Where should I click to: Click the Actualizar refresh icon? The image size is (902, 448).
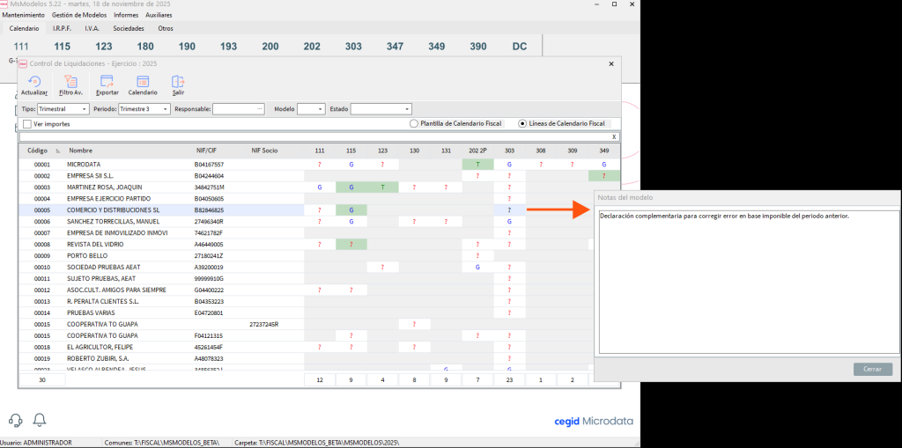34,82
